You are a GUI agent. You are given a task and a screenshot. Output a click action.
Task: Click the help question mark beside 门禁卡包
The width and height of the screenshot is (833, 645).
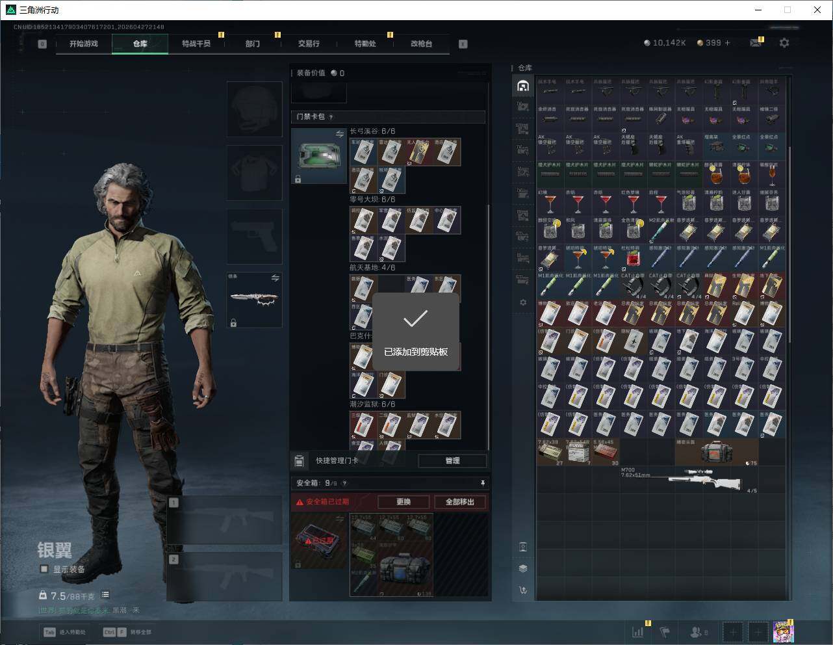pyautogui.click(x=331, y=117)
